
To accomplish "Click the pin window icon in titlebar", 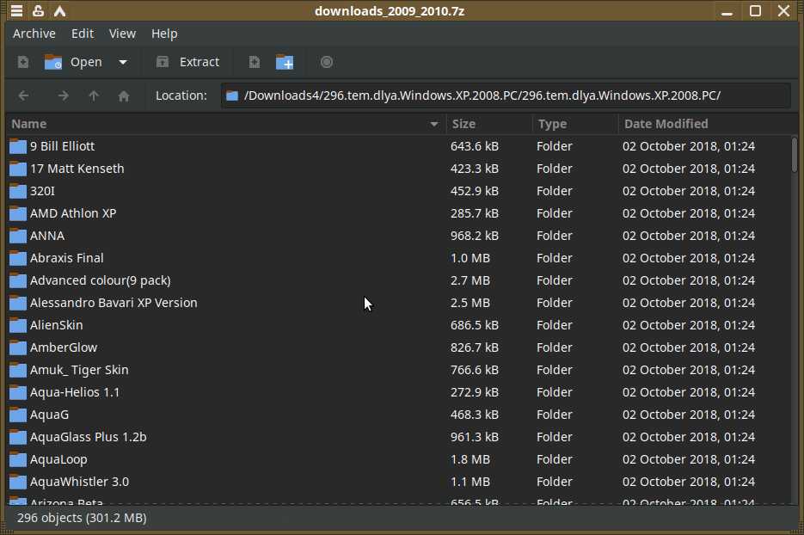I will 38,11.
